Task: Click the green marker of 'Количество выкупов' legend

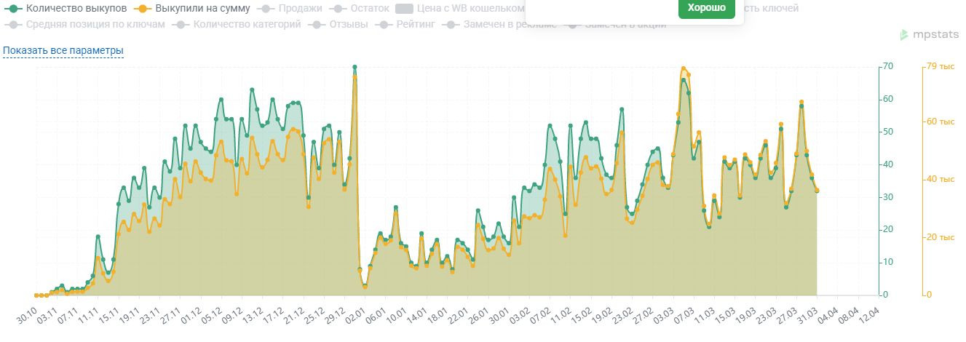Action: pyautogui.click(x=13, y=9)
